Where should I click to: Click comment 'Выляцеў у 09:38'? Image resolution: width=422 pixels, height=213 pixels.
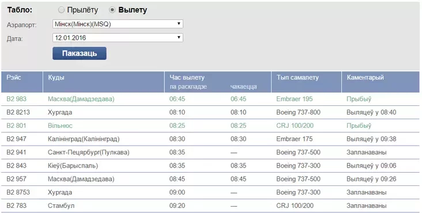pos(371,139)
